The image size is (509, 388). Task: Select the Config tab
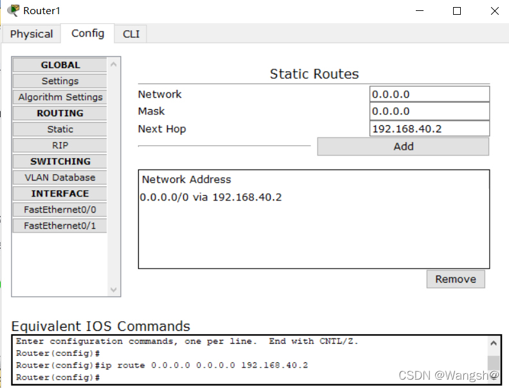click(88, 33)
